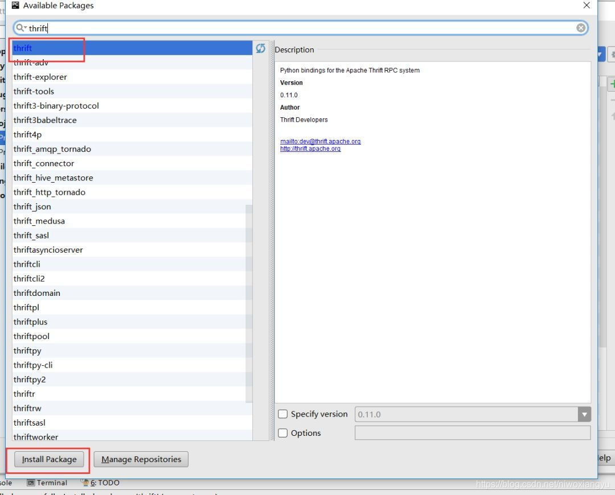Open the http://thrift.apache.org link

pyautogui.click(x=310, y=149)
